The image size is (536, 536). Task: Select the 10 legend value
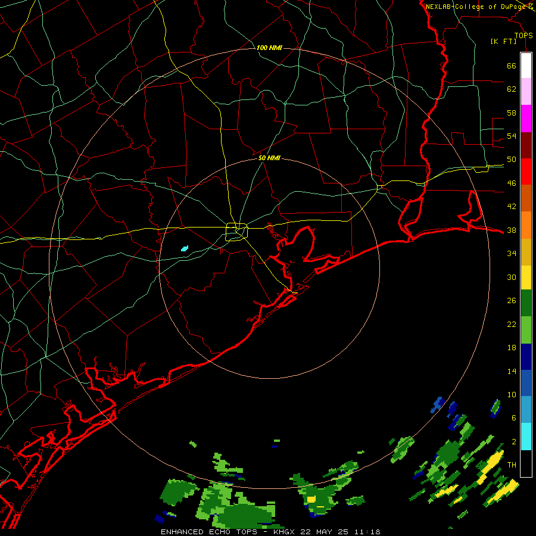(512, 395)
